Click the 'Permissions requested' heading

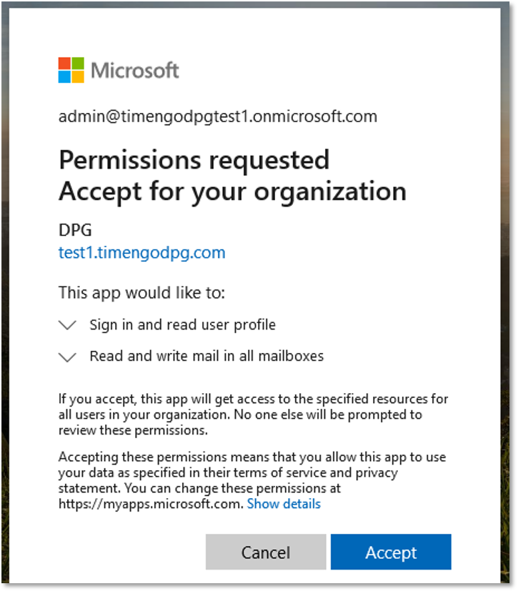(194, 160)
